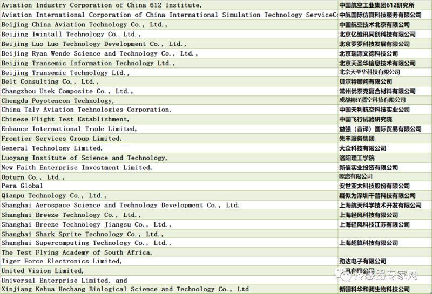Image resolution: width=432 pixels, height=294 pixels.
Task: Click the cell '贝尔特顾问有限公司'
Action: pos(384,81)
